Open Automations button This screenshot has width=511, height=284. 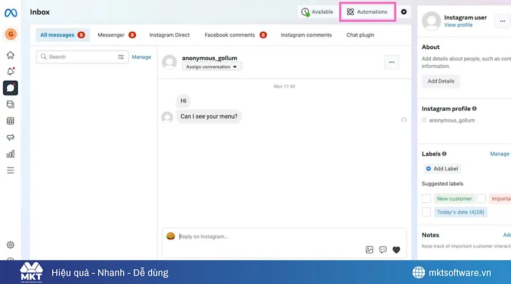point(367,12)
